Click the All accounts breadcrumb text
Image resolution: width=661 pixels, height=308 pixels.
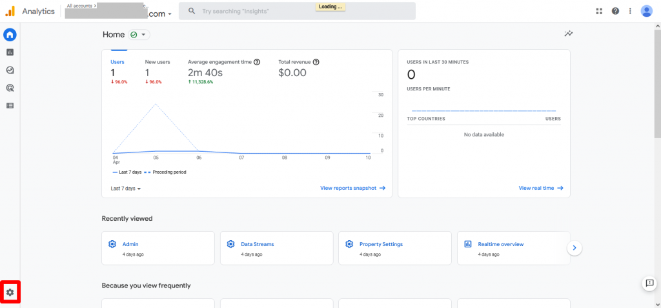[x=79, y=6]
